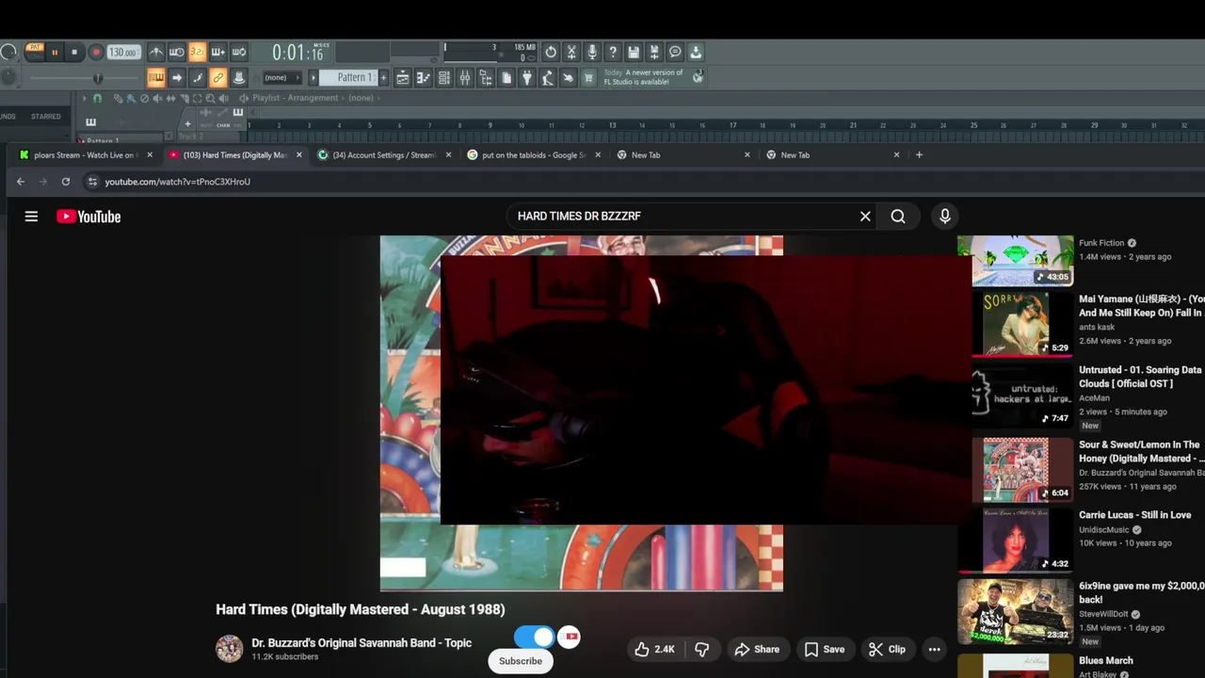Close the Hard Times browser tab

pos(299,154)
